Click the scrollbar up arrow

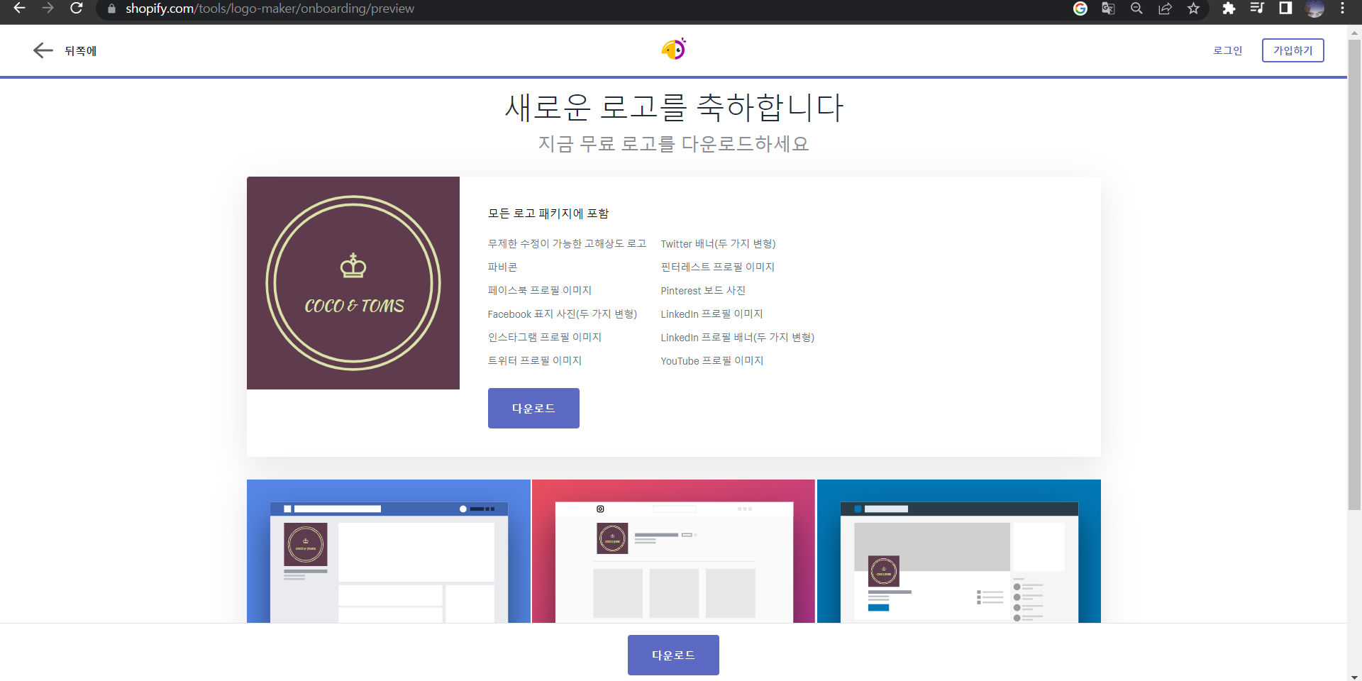coord(1353,31)
